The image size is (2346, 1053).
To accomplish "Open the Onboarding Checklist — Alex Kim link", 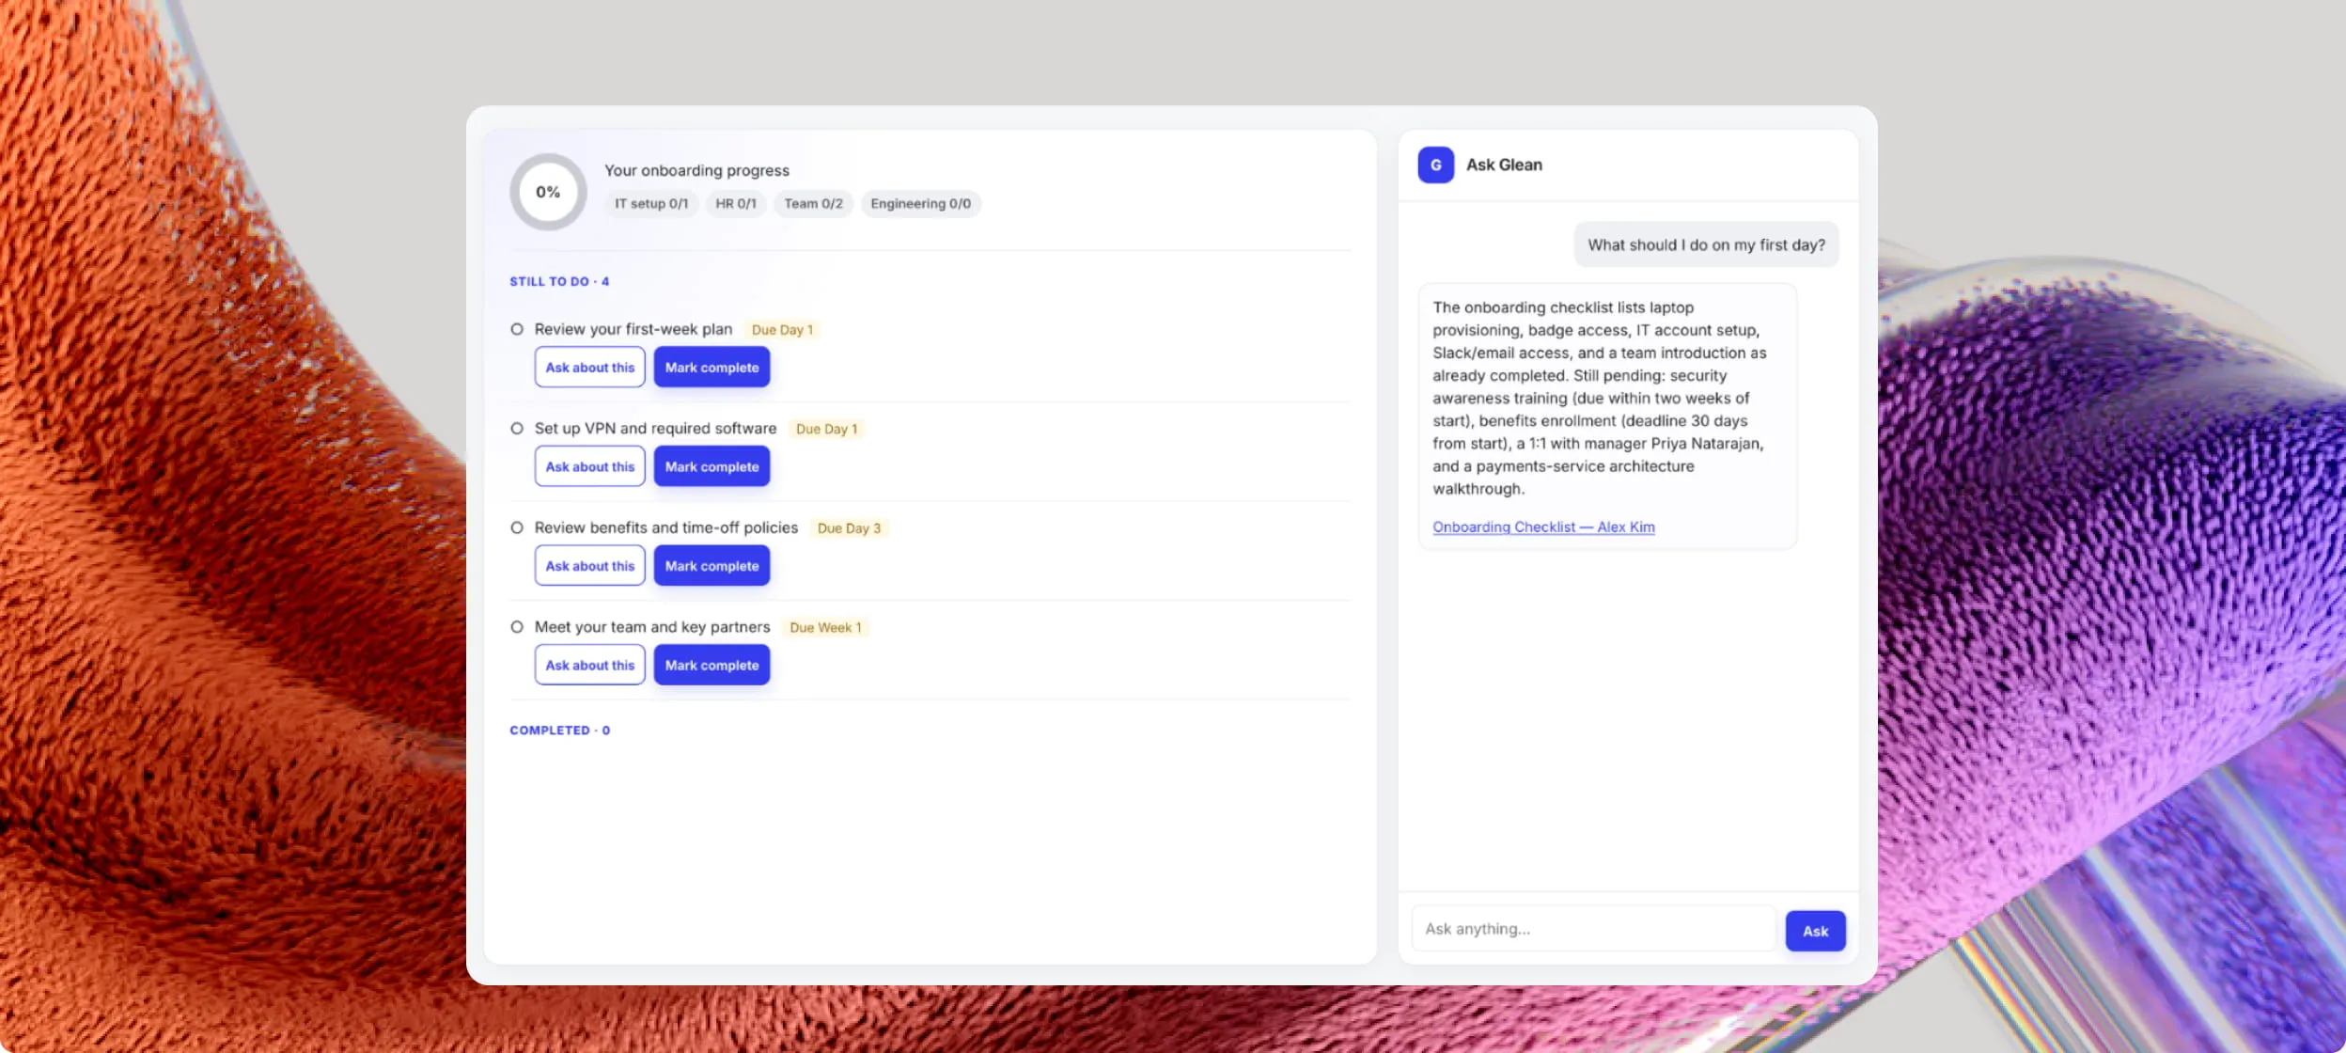I will tap(1543, 527).
